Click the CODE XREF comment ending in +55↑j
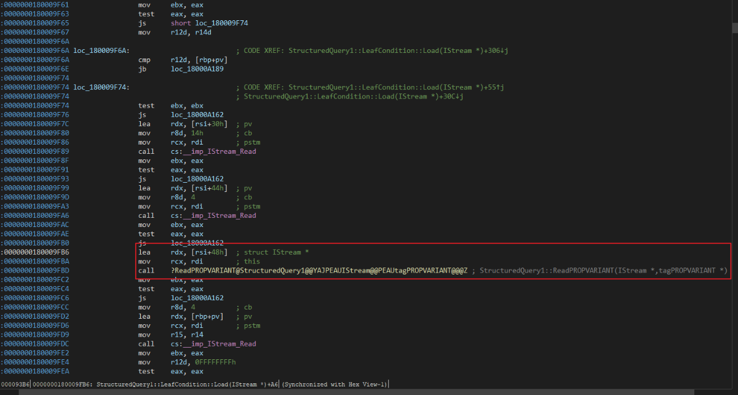 tap(370, 87)
